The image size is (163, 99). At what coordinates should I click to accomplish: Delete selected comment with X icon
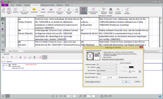(21, 57)
